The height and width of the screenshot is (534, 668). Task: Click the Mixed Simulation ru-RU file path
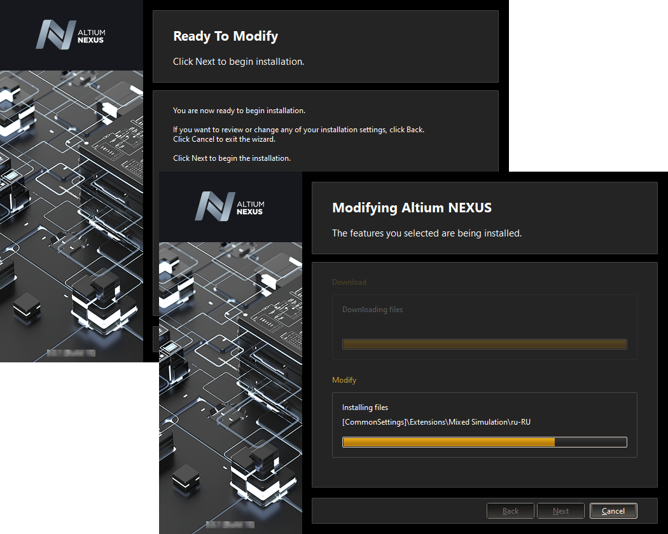click(x=436, y=421)
